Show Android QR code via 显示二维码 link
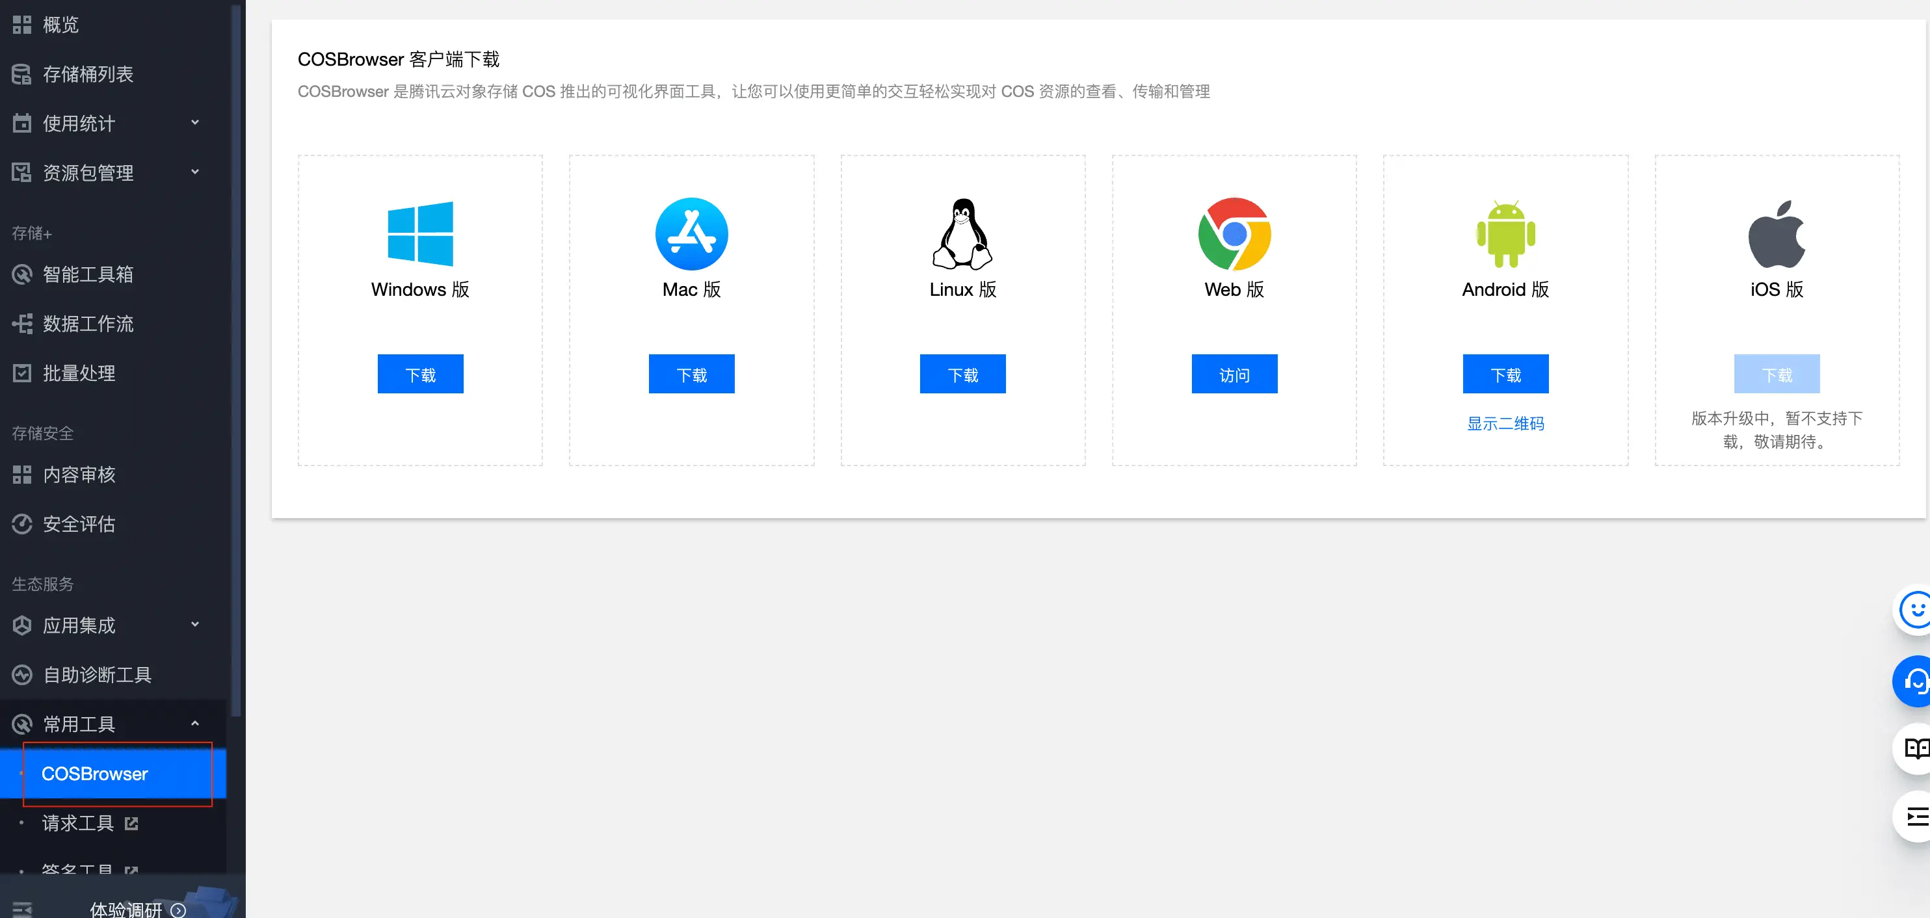This screenshot has width=1930, height=918. [1505, 423]
